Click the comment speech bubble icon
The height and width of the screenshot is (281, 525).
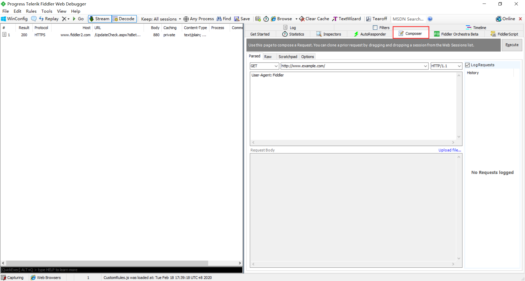(x=34, y=19)
